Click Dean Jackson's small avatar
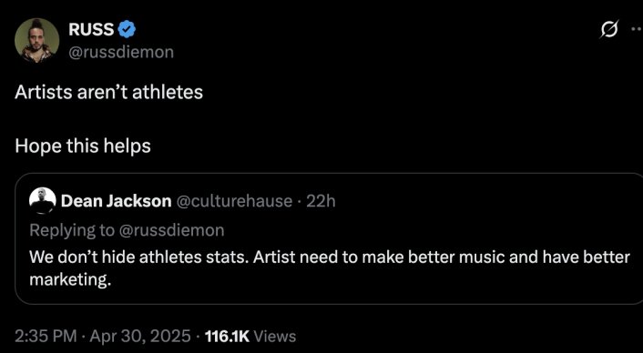This screenshot has height=353, width=643. [43, 201]
